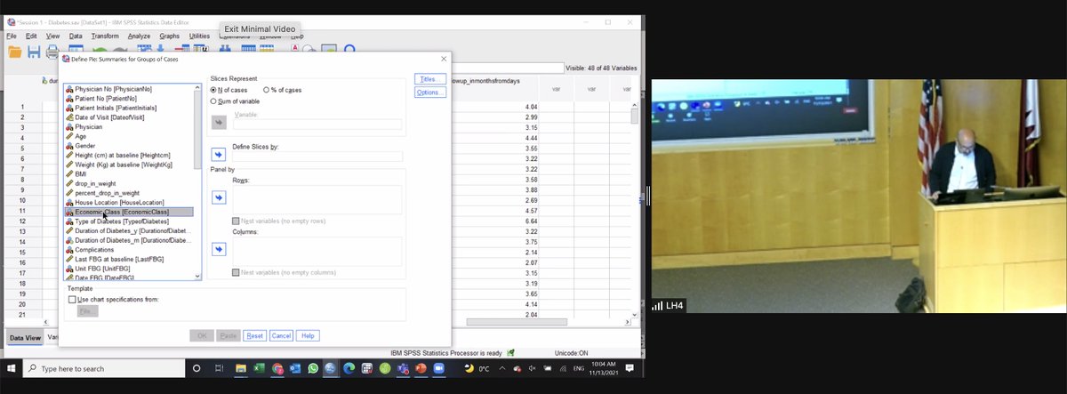Click volume muted icon in tray
Viewport: 1067px width, 394px height.
pos(532,368)
